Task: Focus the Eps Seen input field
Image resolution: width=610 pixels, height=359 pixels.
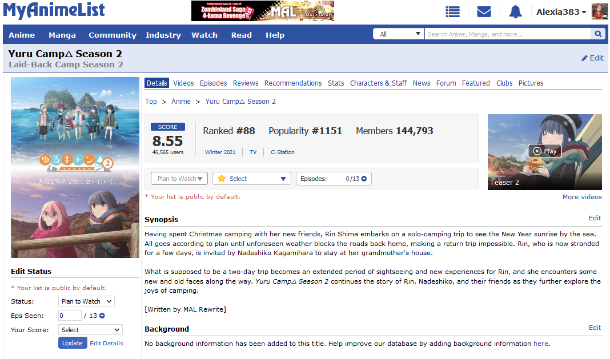Action: (70, 316)
